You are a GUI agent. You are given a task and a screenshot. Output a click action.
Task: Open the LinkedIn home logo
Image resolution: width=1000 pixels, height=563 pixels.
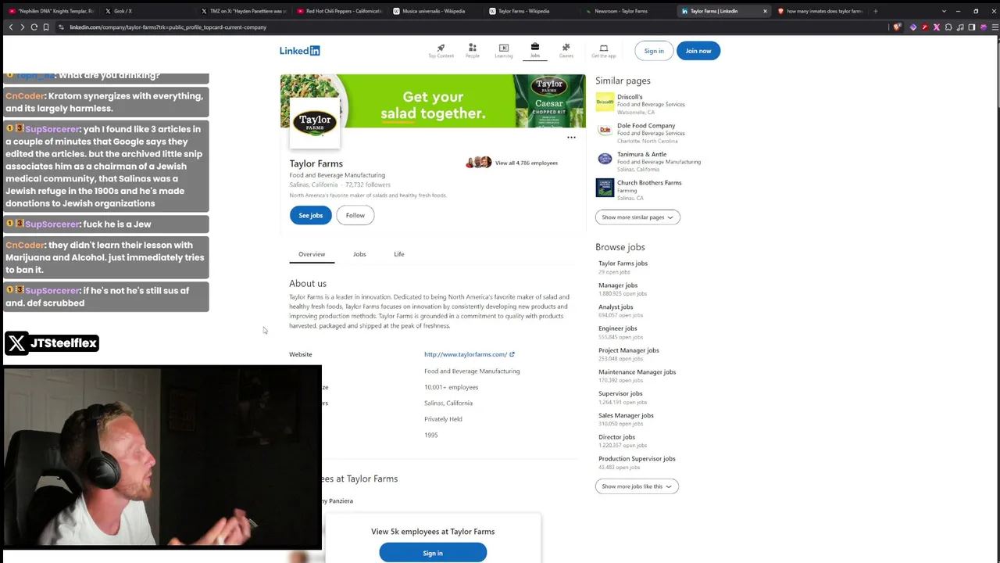tap(299, 51)
